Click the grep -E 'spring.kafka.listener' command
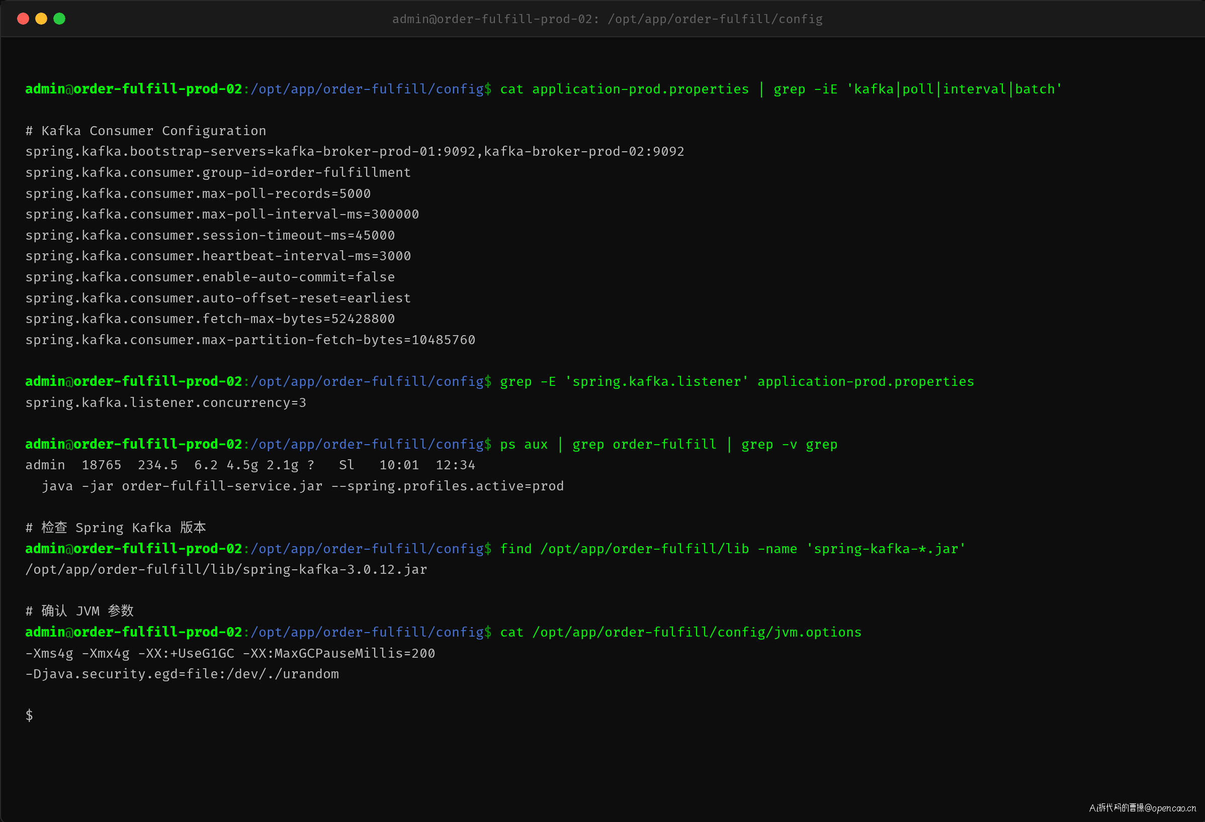The width and height of the screenshot is (1205, 822). click(x=737, y=382)
